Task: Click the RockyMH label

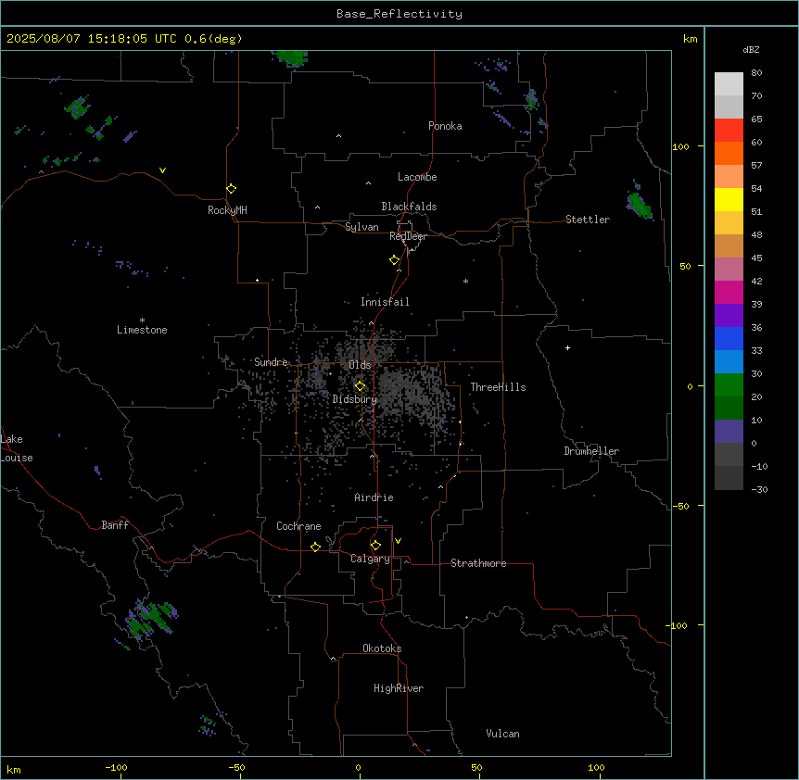Action: (x=227, y=210)
